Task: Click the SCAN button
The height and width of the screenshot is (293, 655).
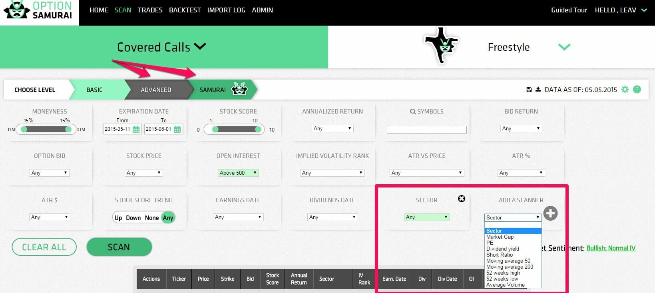Action: coord(119,247)
